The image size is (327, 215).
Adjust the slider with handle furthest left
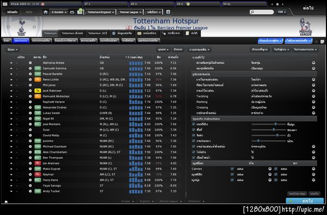268,141
